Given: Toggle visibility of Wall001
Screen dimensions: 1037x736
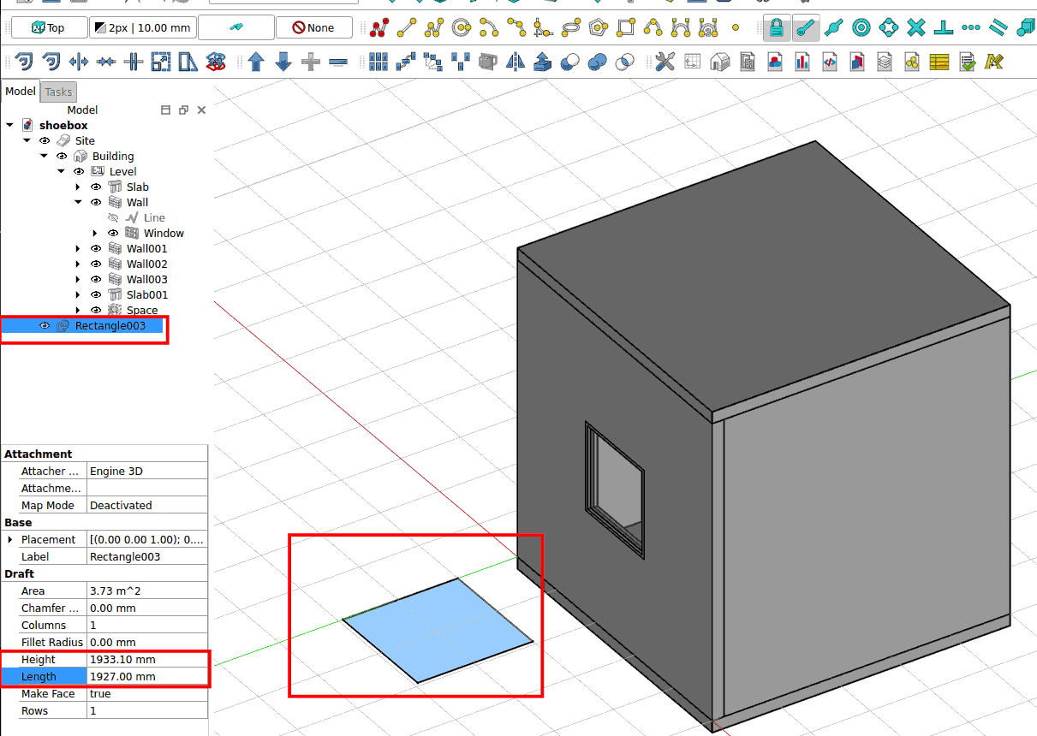Looking at the screenshot, I should tap(96, 248).
